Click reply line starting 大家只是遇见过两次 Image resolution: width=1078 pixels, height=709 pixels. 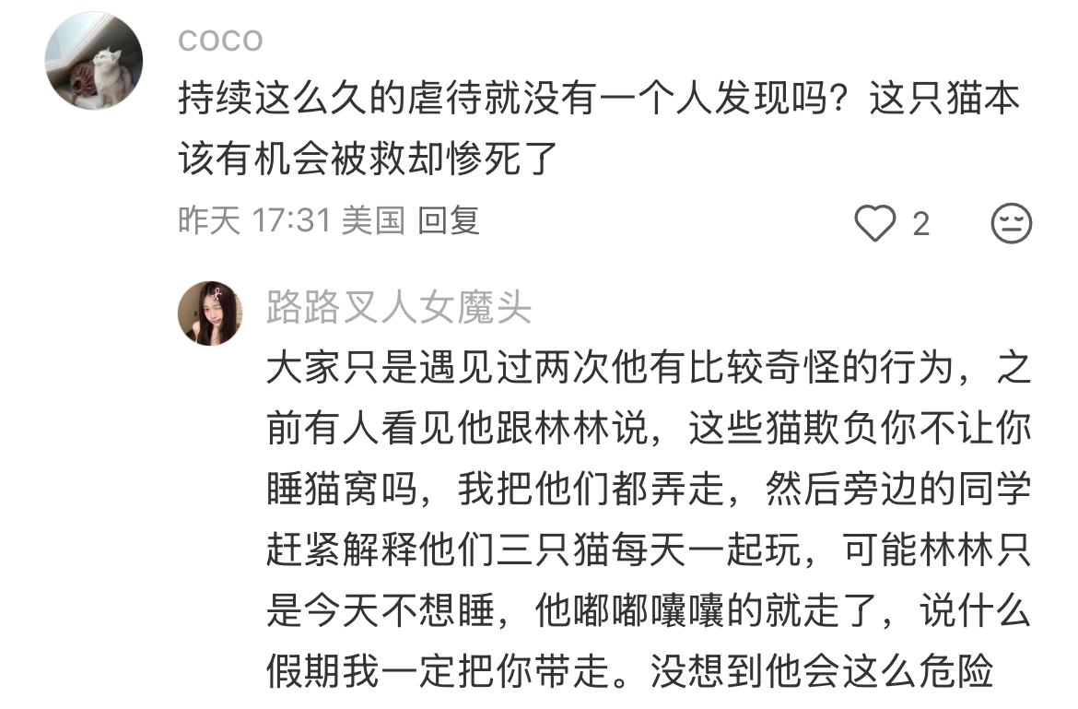coord(649,367)
